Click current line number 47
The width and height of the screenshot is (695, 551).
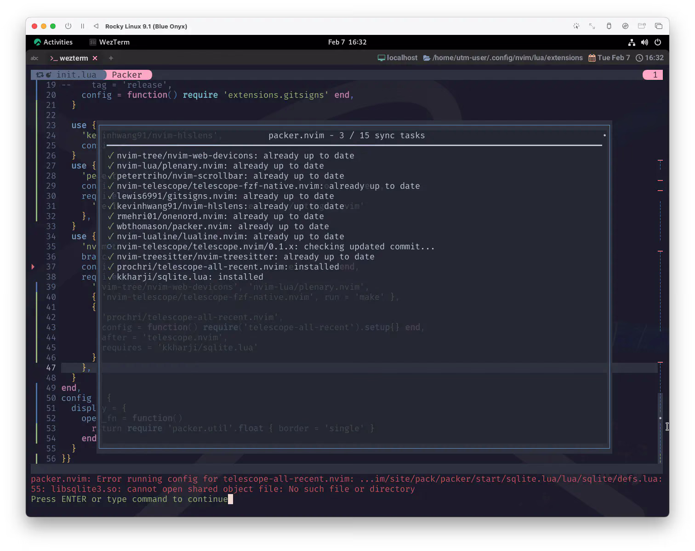tap(51, 368)
